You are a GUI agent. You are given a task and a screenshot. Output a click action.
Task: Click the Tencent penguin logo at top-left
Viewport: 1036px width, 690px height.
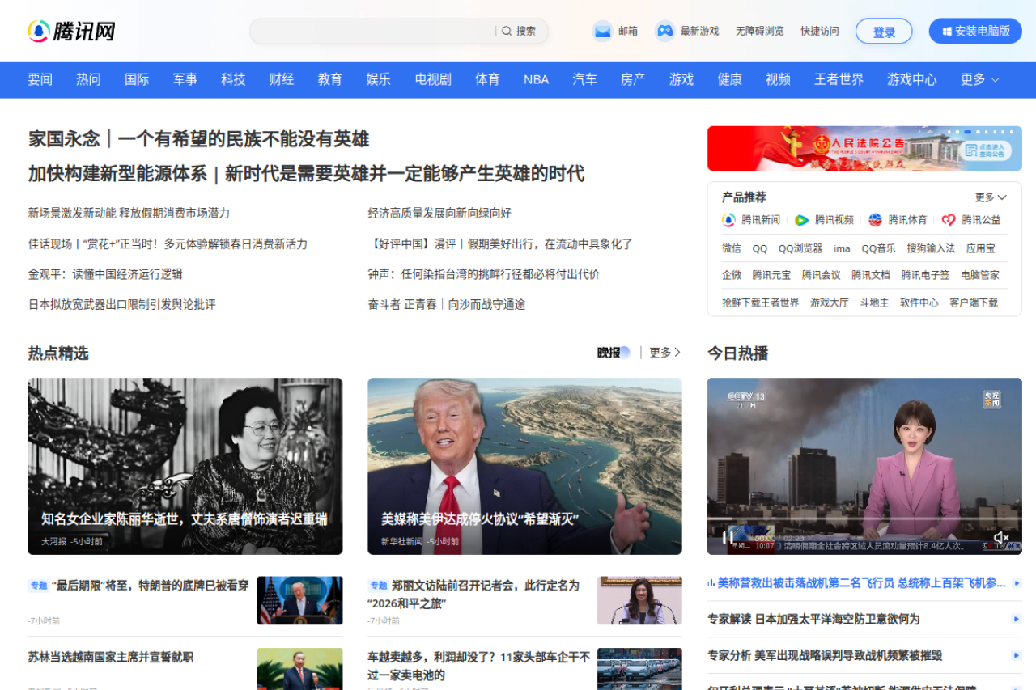click(39, 31)
